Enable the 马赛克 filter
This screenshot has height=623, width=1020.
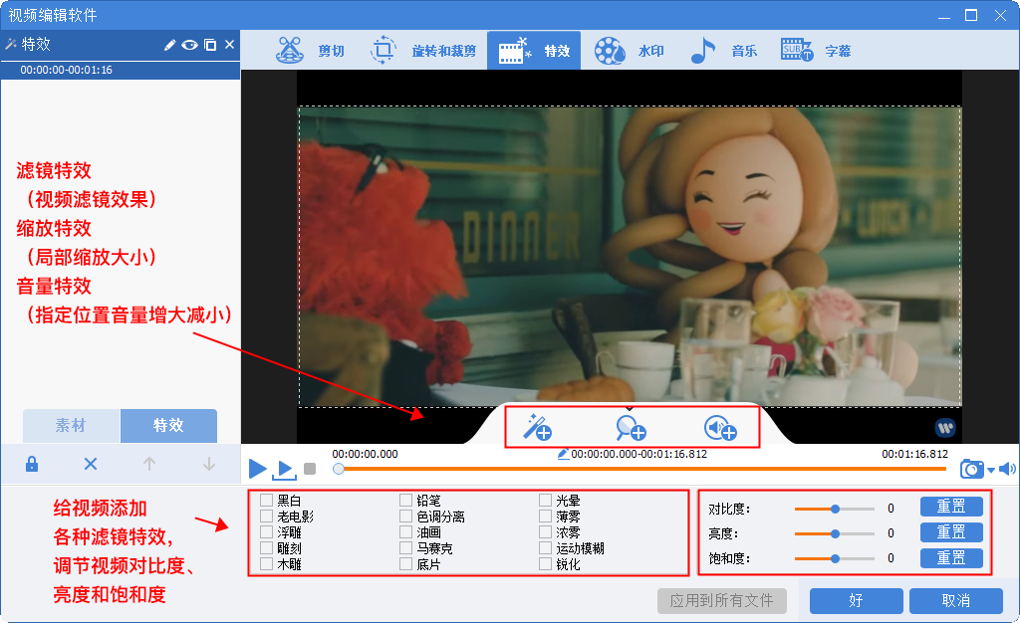pyautogui.click(x=406, y=548)
